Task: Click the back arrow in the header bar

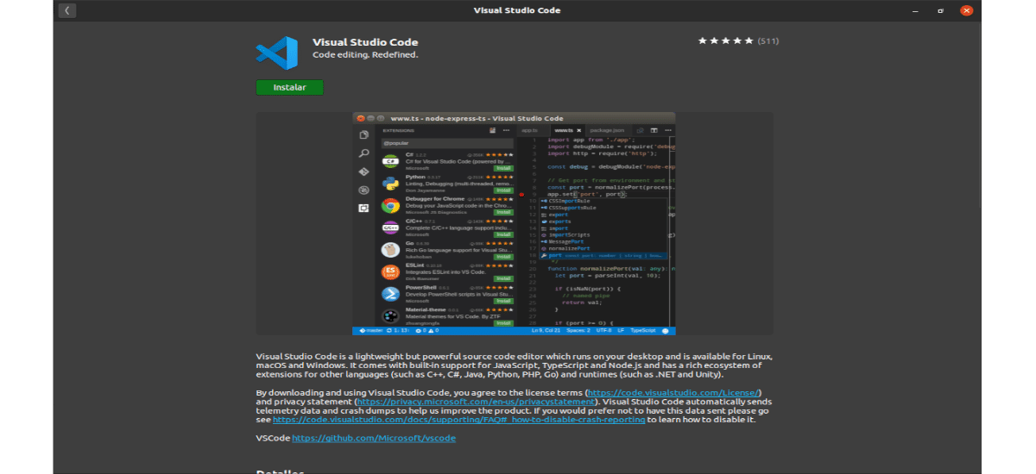Action: (x=67, y=10)
